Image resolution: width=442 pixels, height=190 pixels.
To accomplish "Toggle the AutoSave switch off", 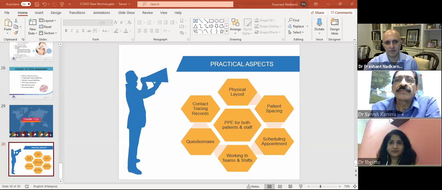I will pyautogui.click(x=26, y=4).
